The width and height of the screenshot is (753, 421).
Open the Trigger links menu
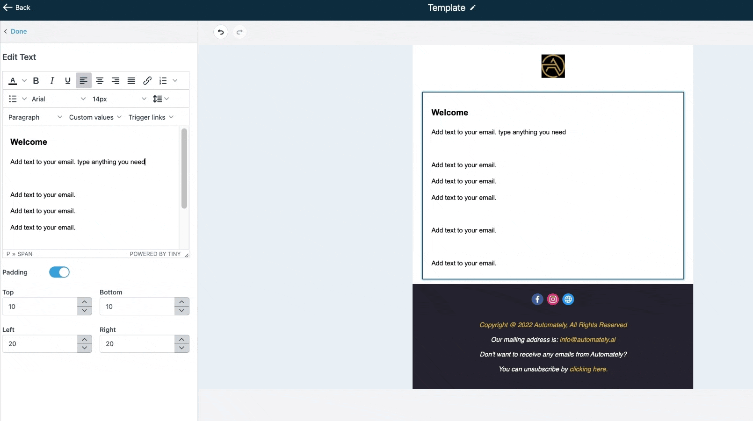tap(151, 117)
